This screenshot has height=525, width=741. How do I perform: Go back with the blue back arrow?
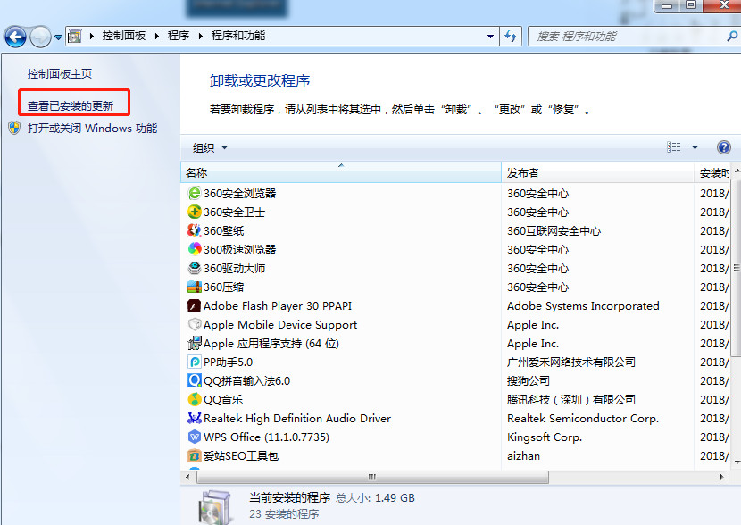pyautogui.click(x=15, y=37)
